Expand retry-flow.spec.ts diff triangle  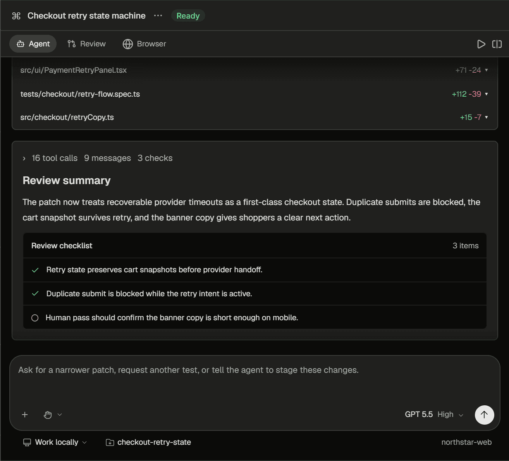click(x=487, y=94)
